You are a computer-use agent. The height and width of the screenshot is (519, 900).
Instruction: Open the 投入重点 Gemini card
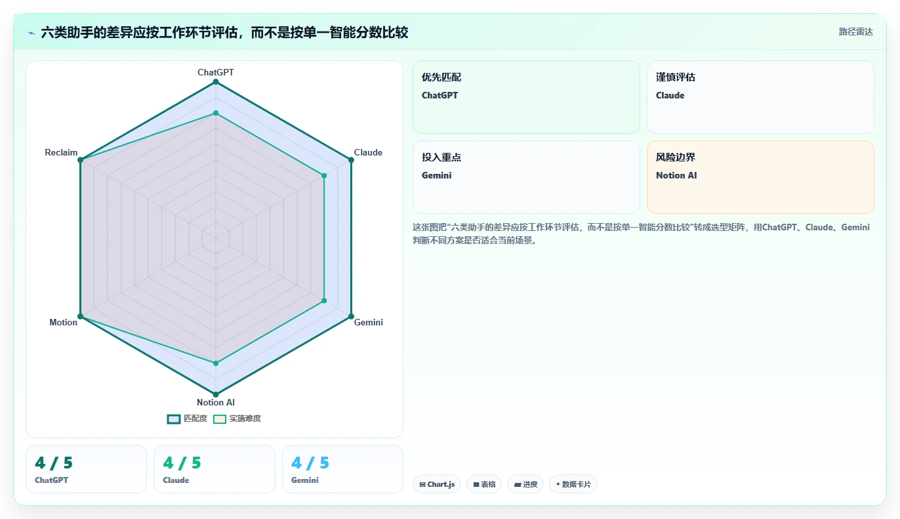coord(526,177)
